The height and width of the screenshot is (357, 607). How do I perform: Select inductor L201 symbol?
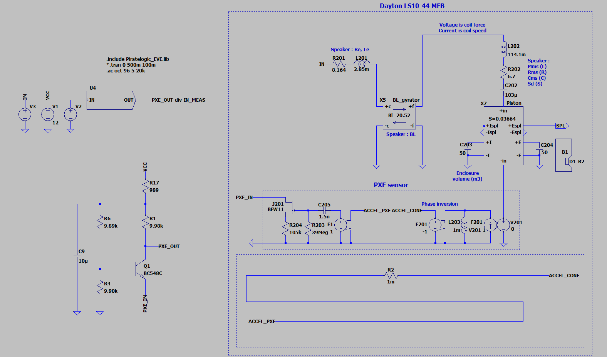click(x=362, y=64)
